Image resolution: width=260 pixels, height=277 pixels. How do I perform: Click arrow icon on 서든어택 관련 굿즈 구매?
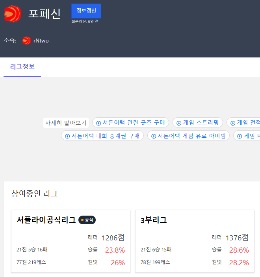[98, 123]
